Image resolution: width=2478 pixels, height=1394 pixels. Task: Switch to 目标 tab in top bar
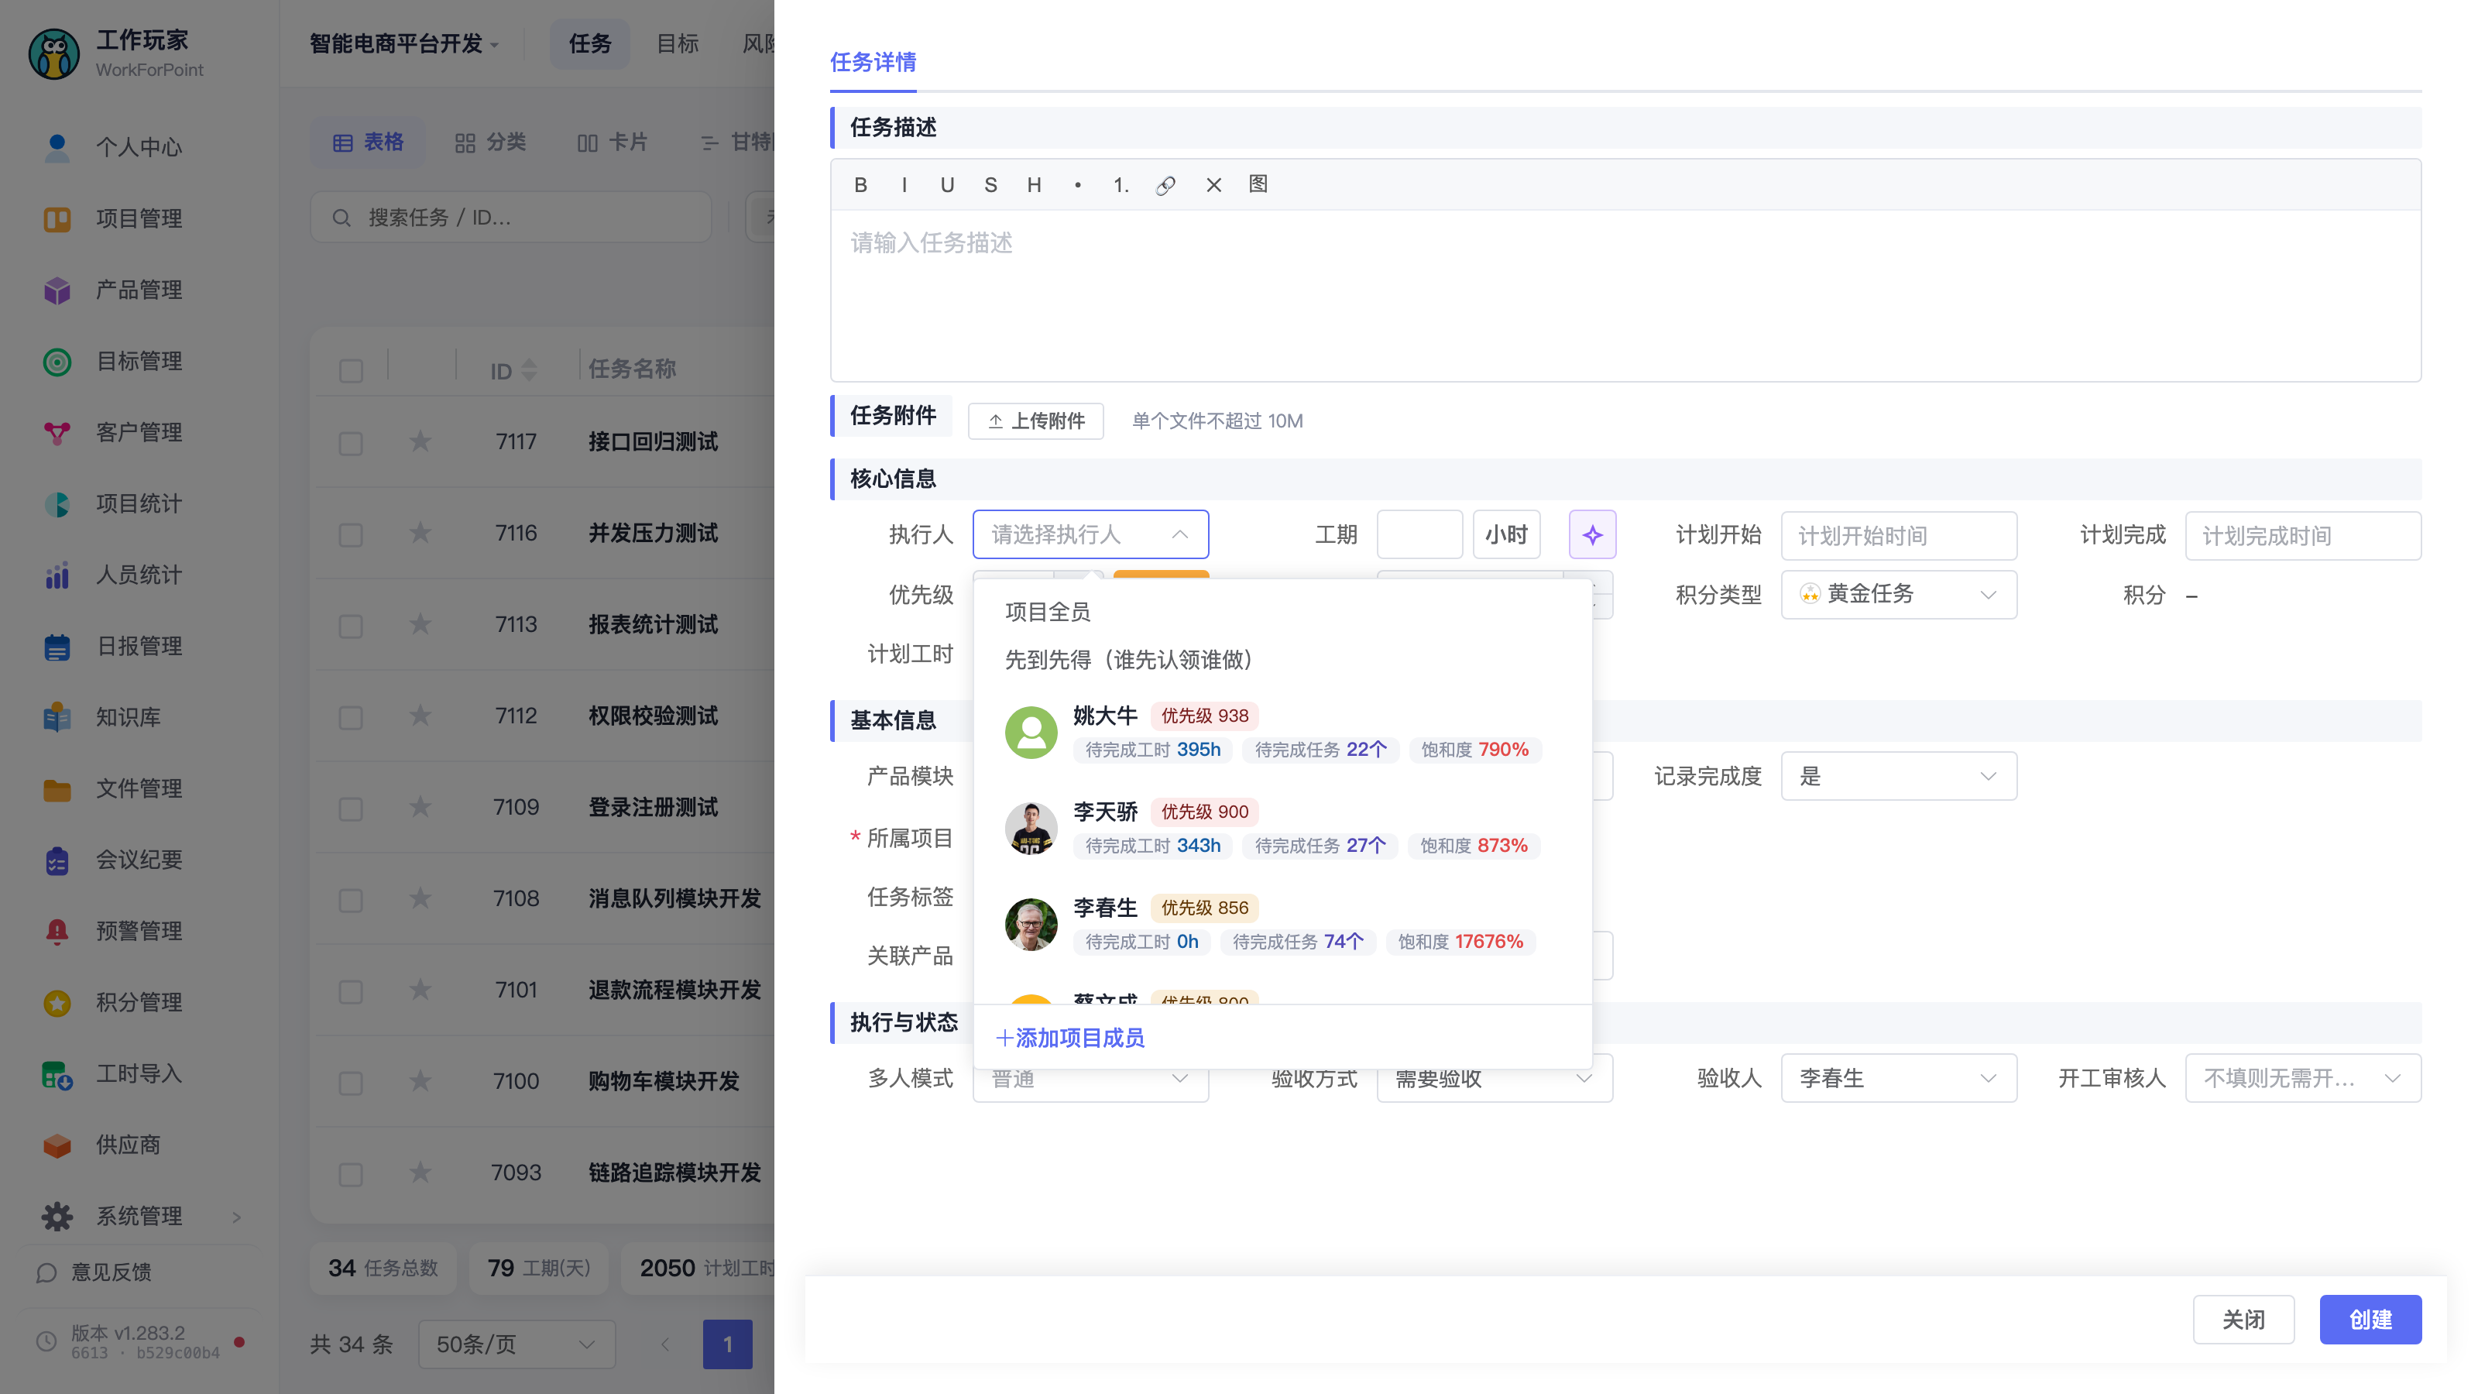click(x=678, y=43)
